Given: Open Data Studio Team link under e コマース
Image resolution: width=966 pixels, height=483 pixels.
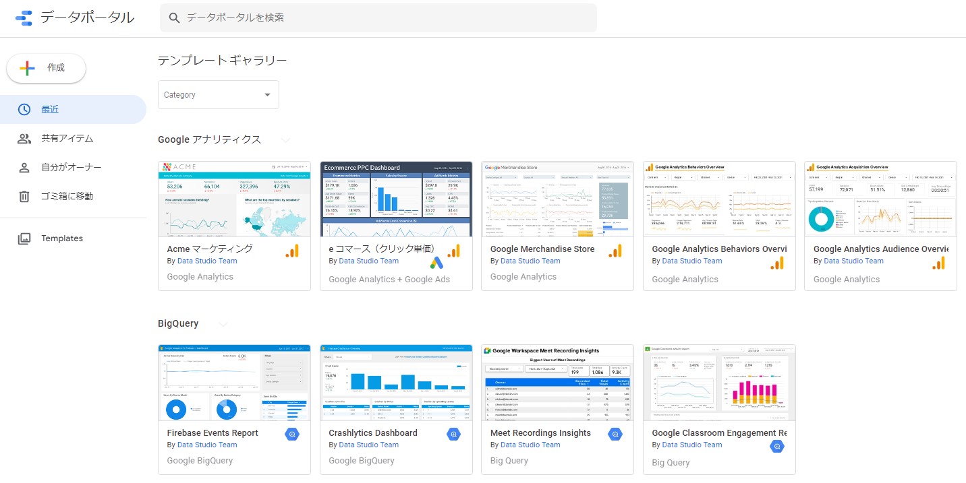Looking at the screenshot, I should (x=368, y=261).
